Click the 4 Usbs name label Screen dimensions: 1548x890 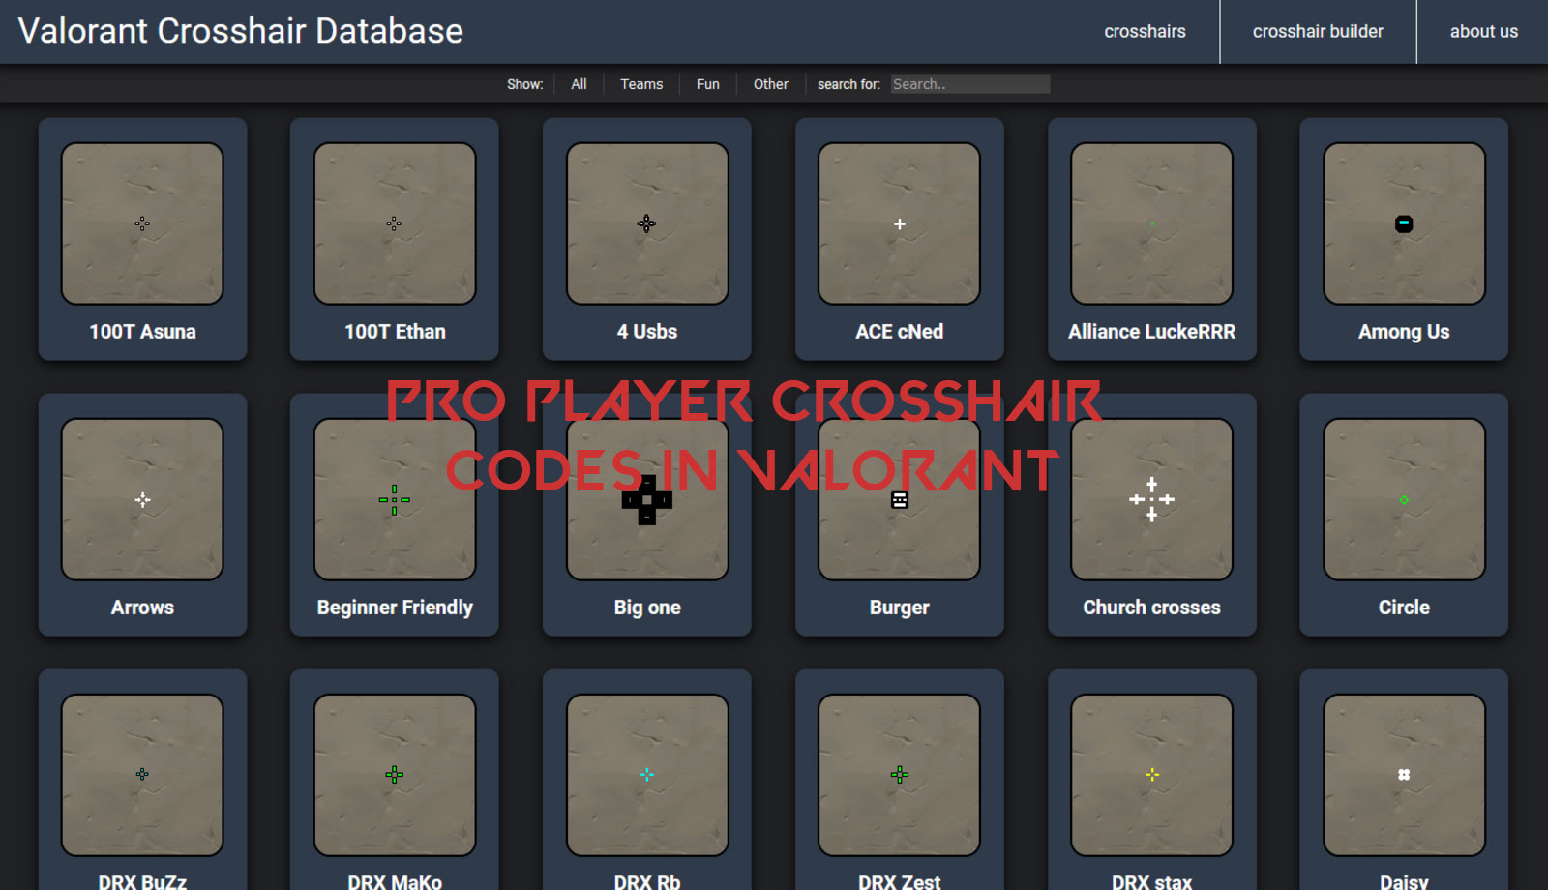(647, 332)
